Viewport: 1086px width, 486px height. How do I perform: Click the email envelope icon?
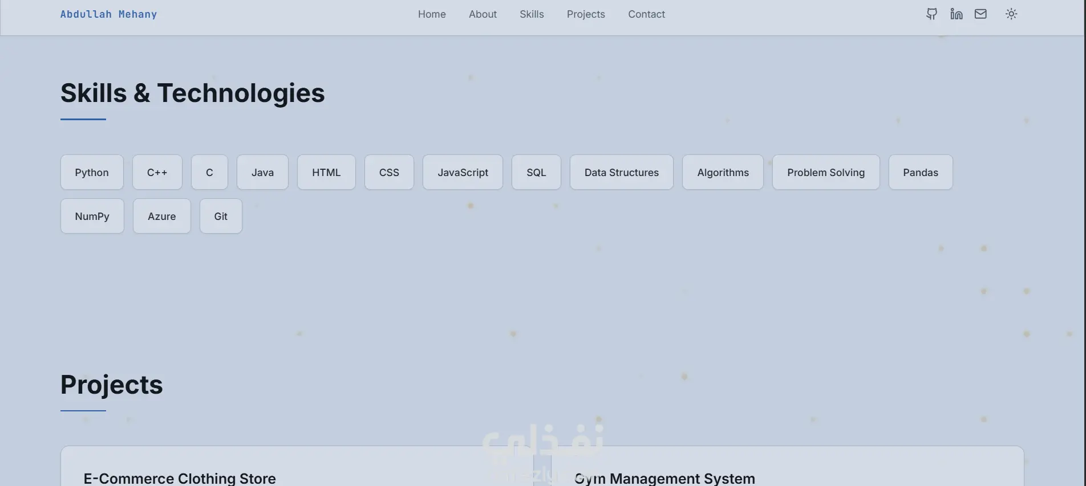pos(980,14)
